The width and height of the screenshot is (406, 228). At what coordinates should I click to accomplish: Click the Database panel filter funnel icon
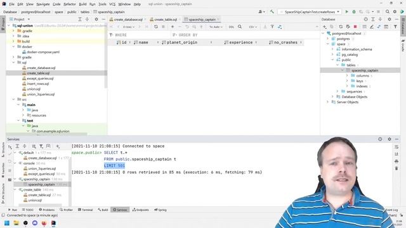tap(395, 27)
